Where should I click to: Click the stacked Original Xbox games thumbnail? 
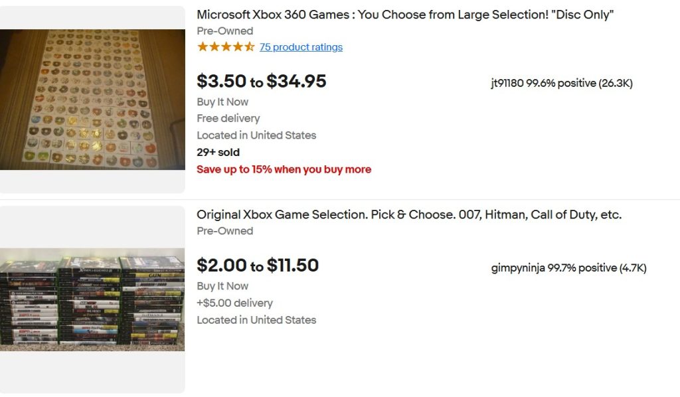click(92, 299)
